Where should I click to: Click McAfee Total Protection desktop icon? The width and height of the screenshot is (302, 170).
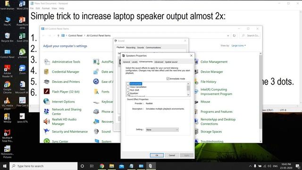[x=8, y=136]
